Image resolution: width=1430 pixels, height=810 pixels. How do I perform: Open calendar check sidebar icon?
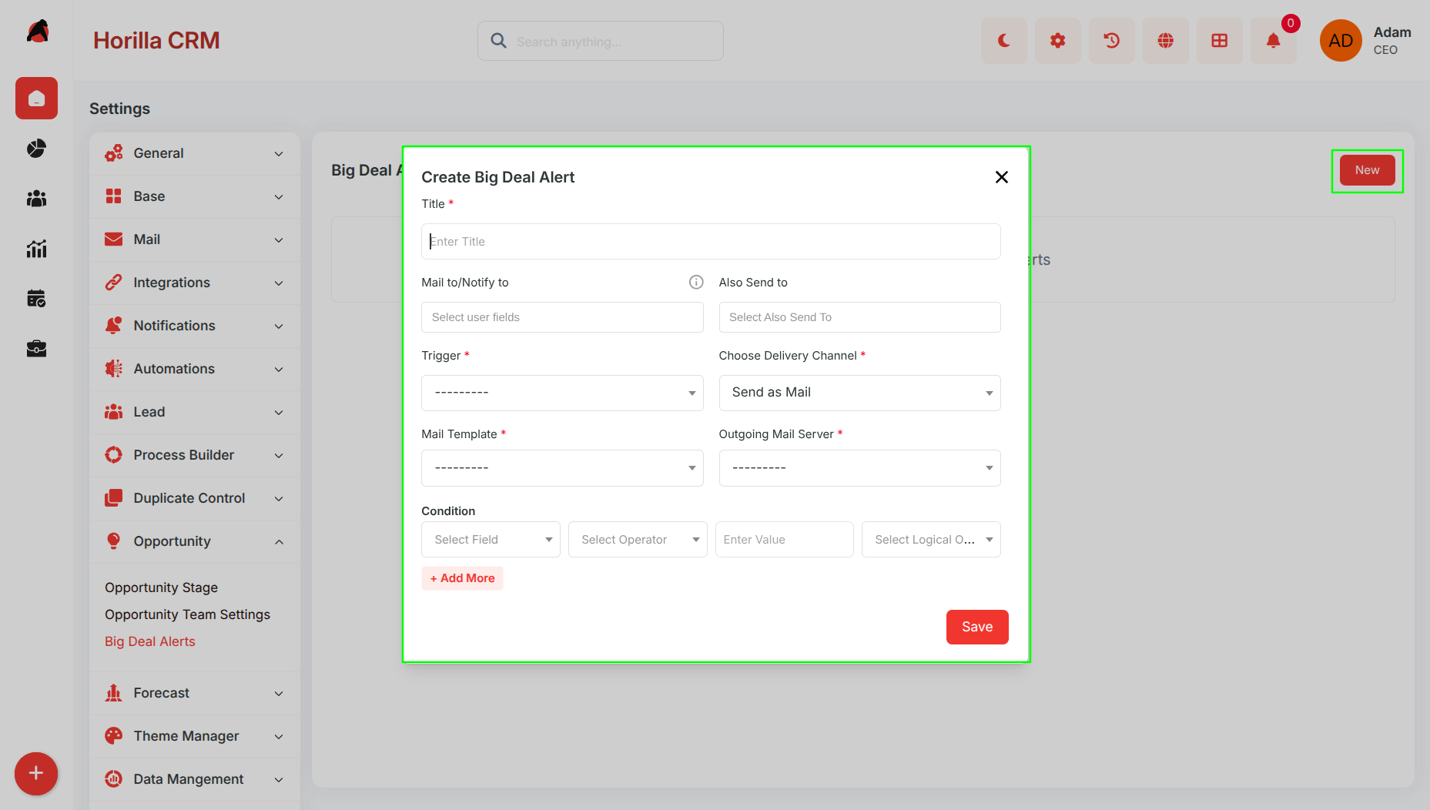[36, 299]
